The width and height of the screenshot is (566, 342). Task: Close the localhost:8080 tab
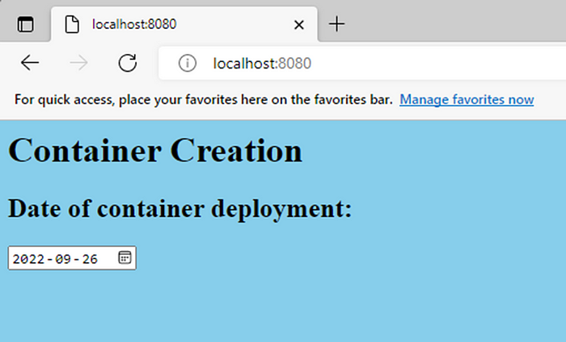click(x=299, y=25)
